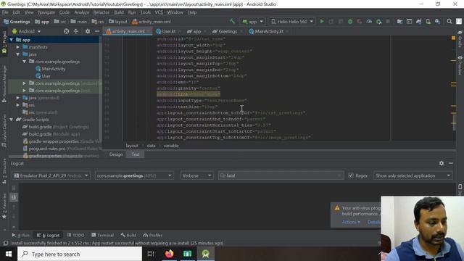The image size is (464, 261).
Task: Switch to the Design view tab
Action: pos(116,154)
